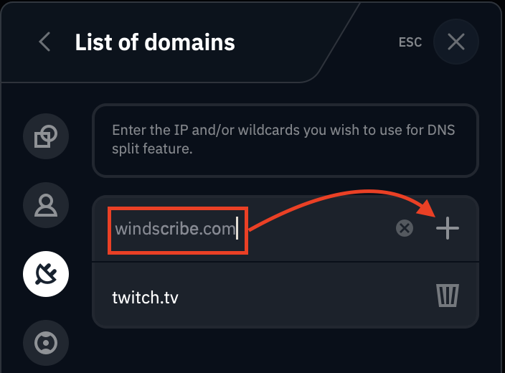Focus the windscribe.com domain input field

click(x=176, y=230)
